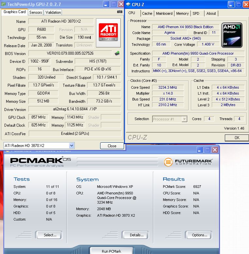
Task: Open the ATI Radeon HD 3870 X2 card dropdown
Action: (x=71, y=145)
